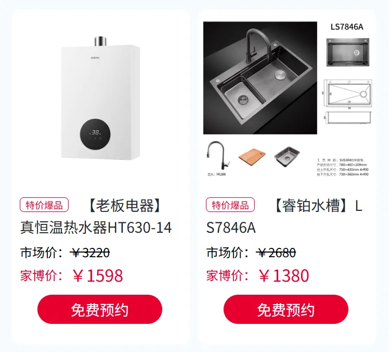Click the 特价爆品 badge on heater card
391x352 pixels.
[x=44, y=205]
